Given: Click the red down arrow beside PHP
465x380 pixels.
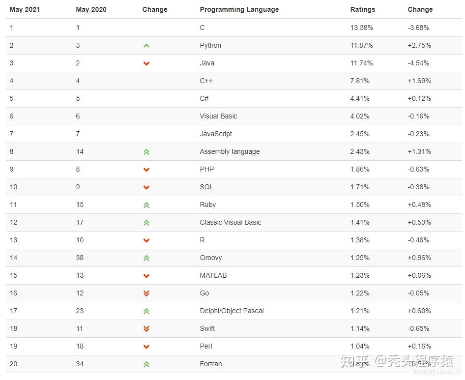Looking at the screenshot, I should coord(146,170).
